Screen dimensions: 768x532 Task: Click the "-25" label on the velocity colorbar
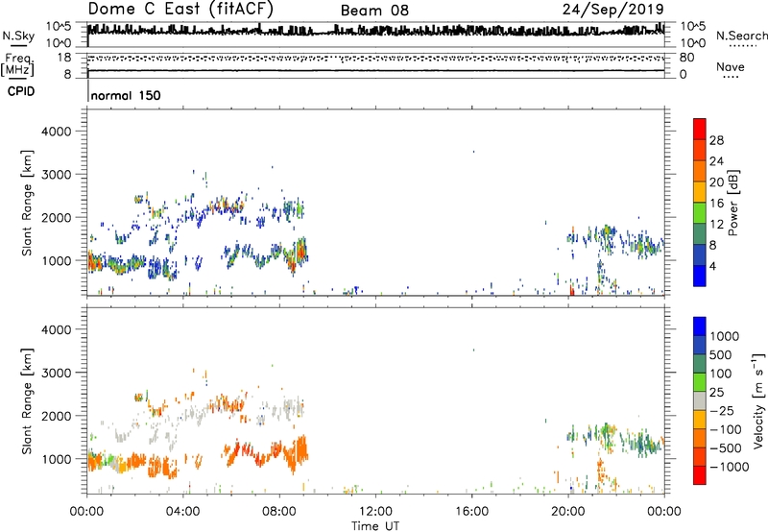[x=722, y=411]
